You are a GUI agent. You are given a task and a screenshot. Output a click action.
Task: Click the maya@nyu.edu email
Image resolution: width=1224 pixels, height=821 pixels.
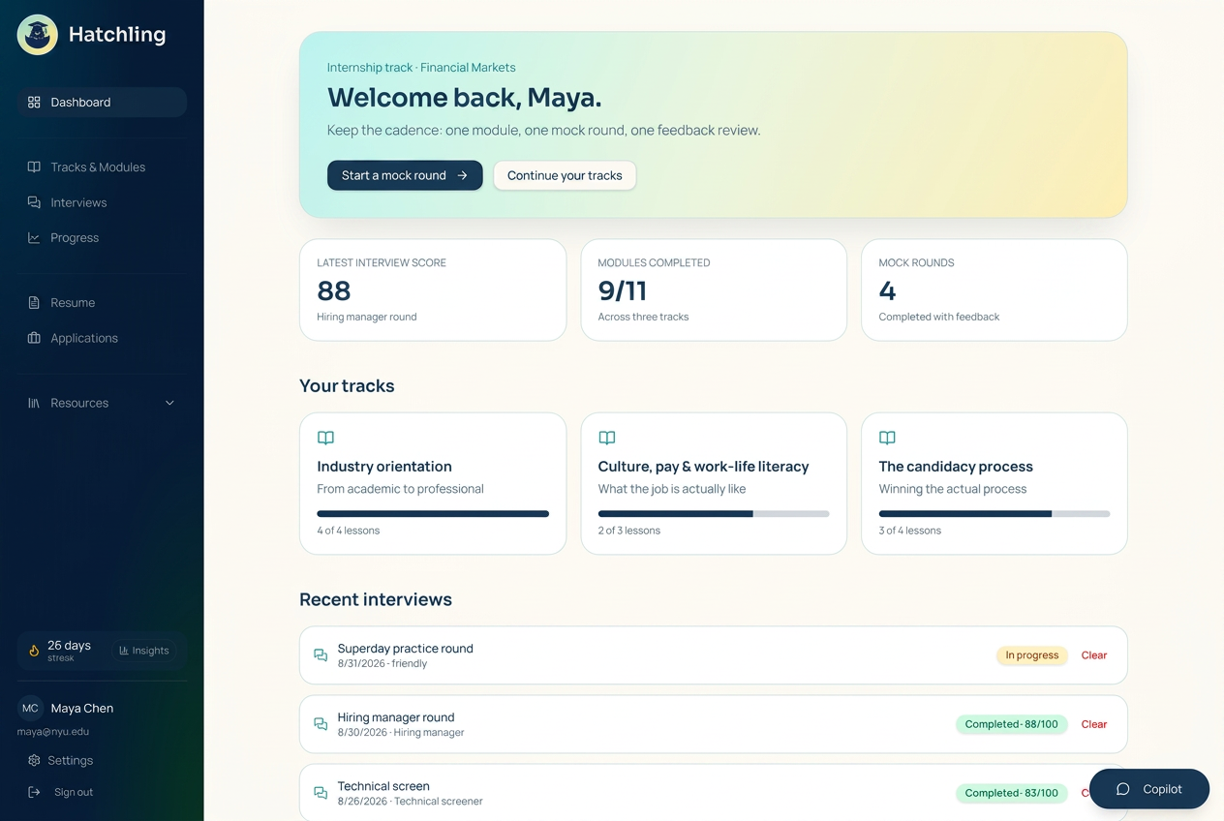pos(53,732)
